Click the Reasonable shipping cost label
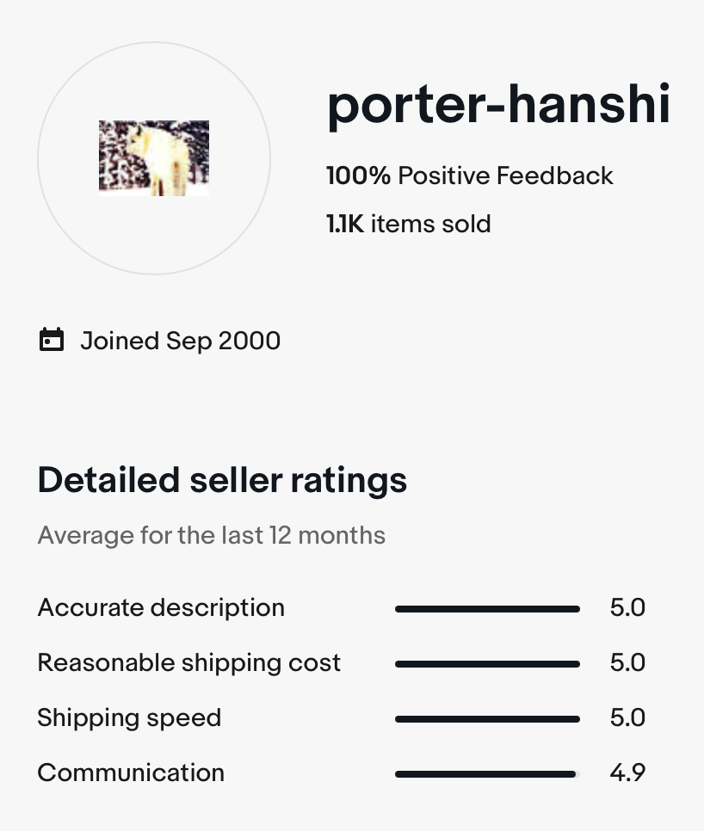704x831 pixels. coord(189,663)
